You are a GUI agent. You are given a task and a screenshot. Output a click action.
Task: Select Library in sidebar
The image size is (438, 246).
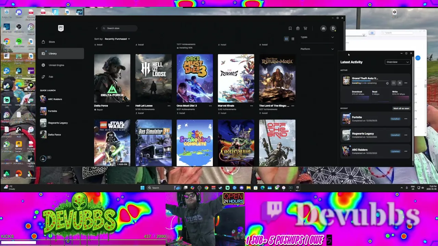click(60, 53)
